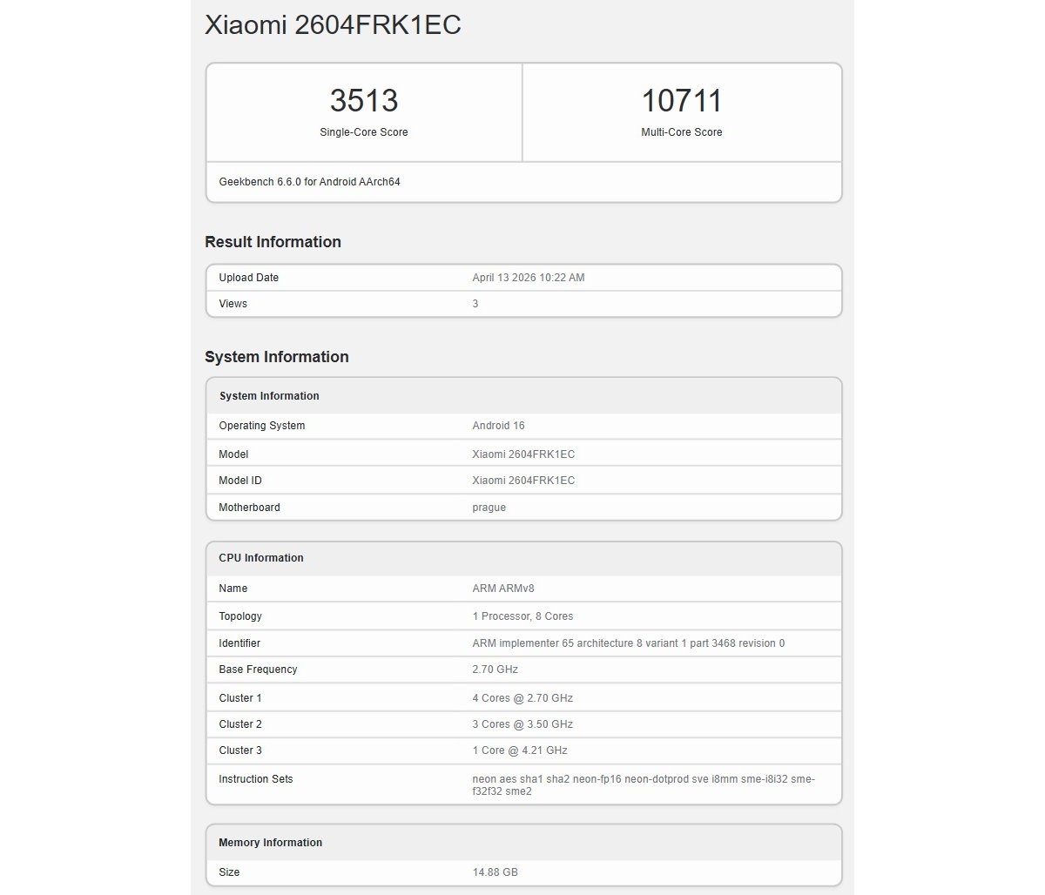The image size is (1045, 895).
Task: Click the Result Information heading
Action: pyautogui.click(x=273, y=242)
